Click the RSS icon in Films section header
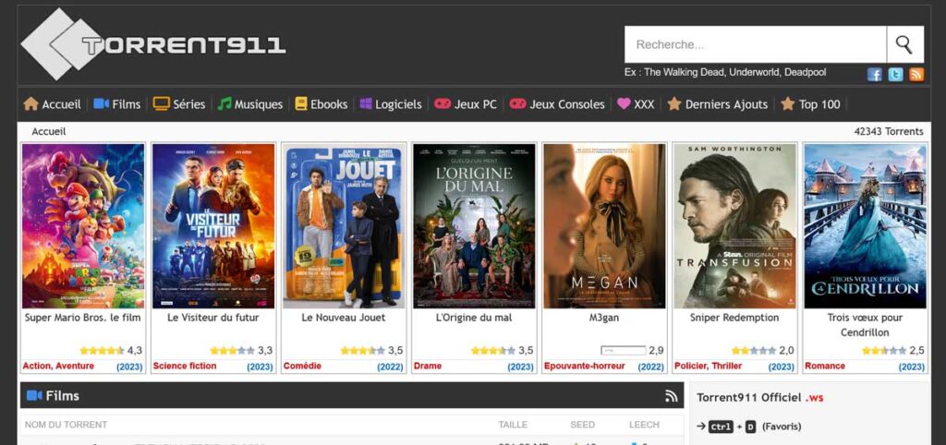The width and height of the screenshot is (946, 445). coord(671,396)
